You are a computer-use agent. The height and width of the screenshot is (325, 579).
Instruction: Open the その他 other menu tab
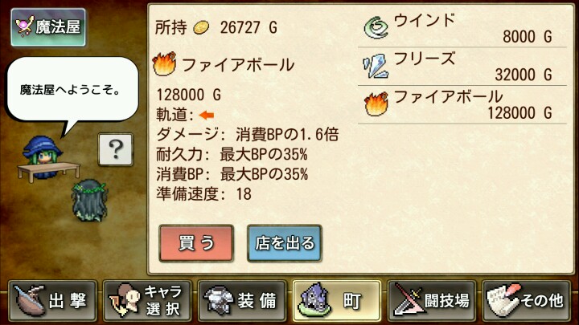tap(526, 301)
